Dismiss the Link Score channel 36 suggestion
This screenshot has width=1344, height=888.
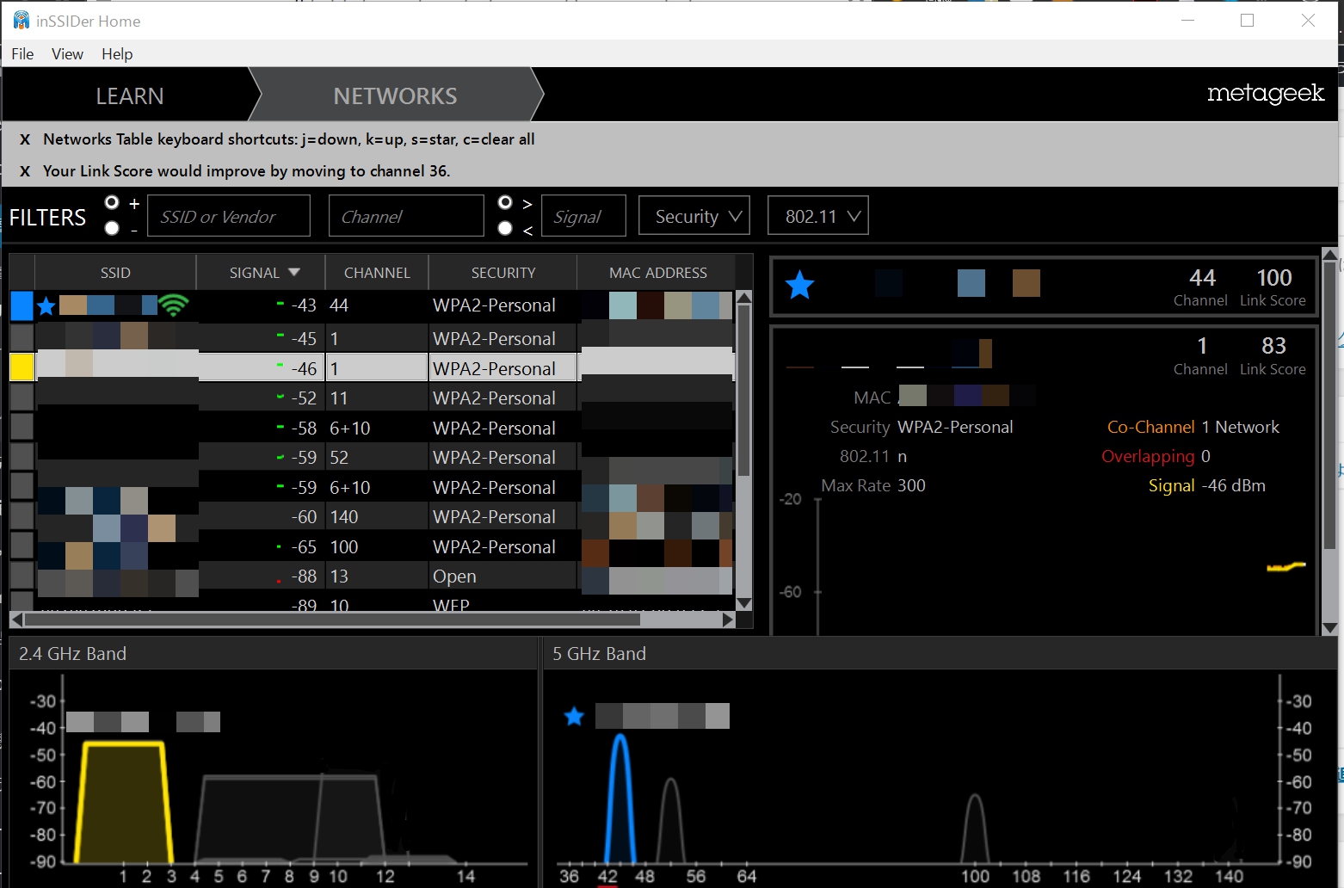[x=25, y=171]
